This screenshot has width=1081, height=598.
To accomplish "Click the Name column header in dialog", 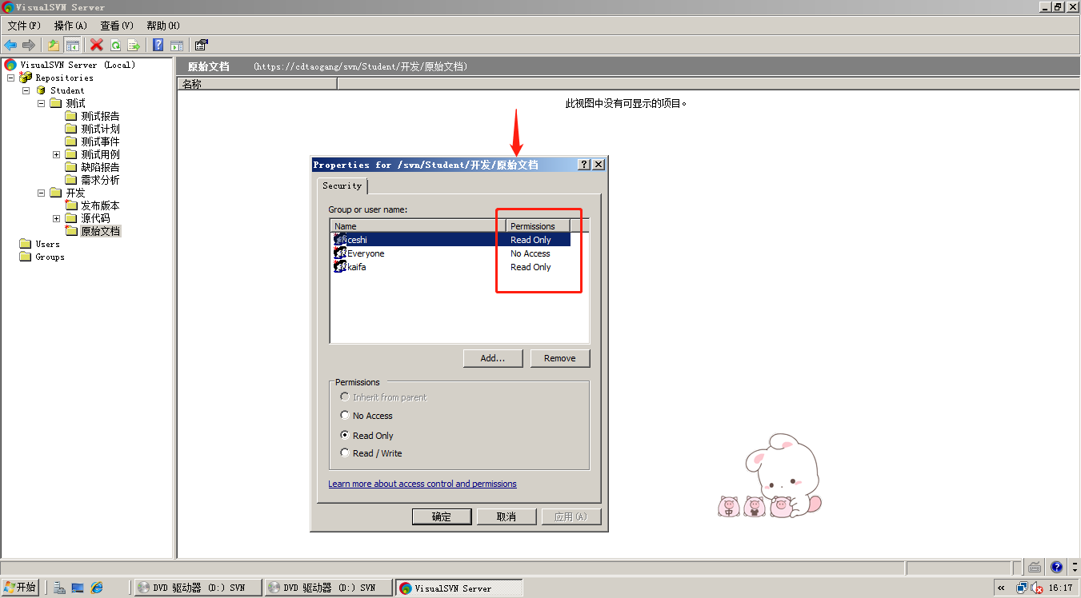I will point(418,226).
